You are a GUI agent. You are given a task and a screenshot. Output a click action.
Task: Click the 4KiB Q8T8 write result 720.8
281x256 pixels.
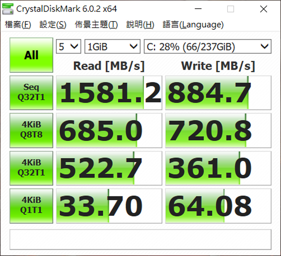pyautogui.click(x=218, y=131)
